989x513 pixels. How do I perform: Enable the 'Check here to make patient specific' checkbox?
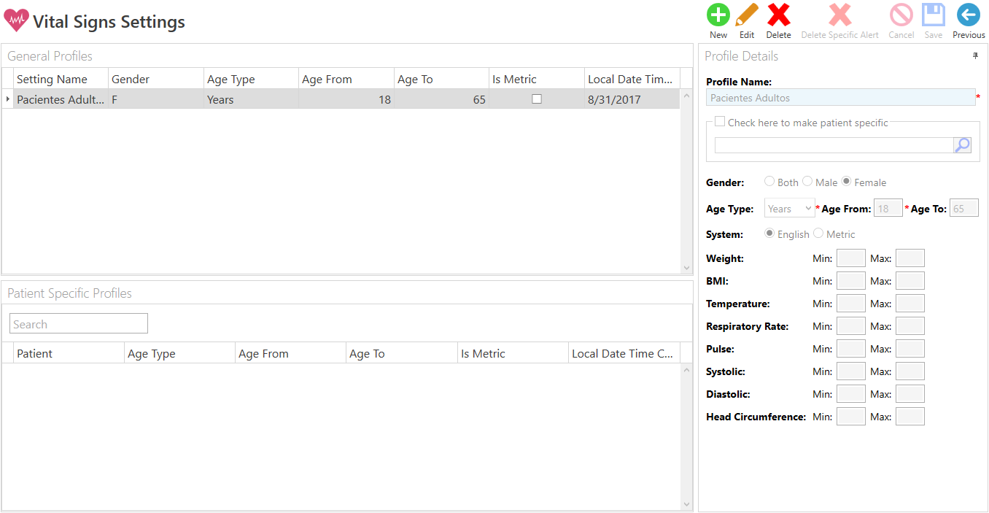point(720,122)
